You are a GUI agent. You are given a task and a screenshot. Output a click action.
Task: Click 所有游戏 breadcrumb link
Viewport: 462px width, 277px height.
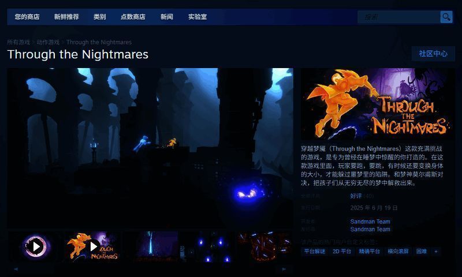click(18, 42)
